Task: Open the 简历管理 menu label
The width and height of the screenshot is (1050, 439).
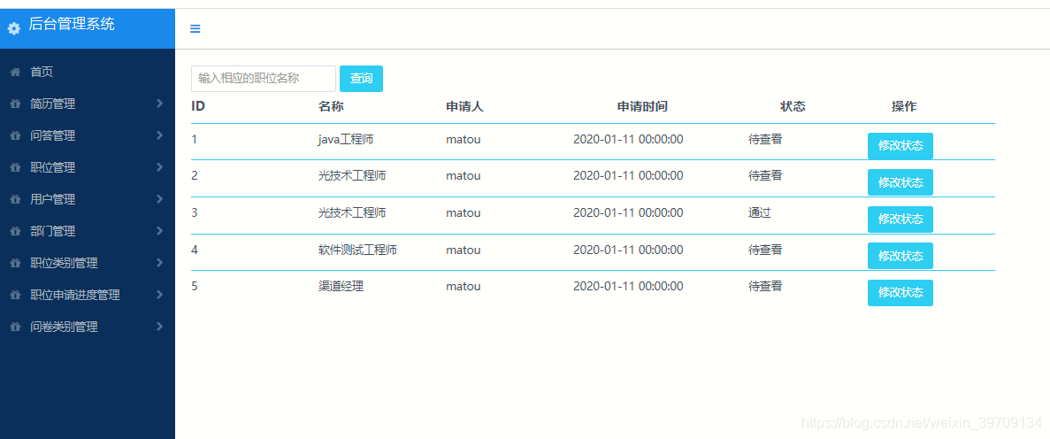Action: (x=52, y=104)
